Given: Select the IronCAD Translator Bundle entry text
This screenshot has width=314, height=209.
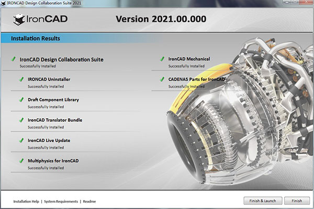Looking at the screenshot, I should 55,120.
